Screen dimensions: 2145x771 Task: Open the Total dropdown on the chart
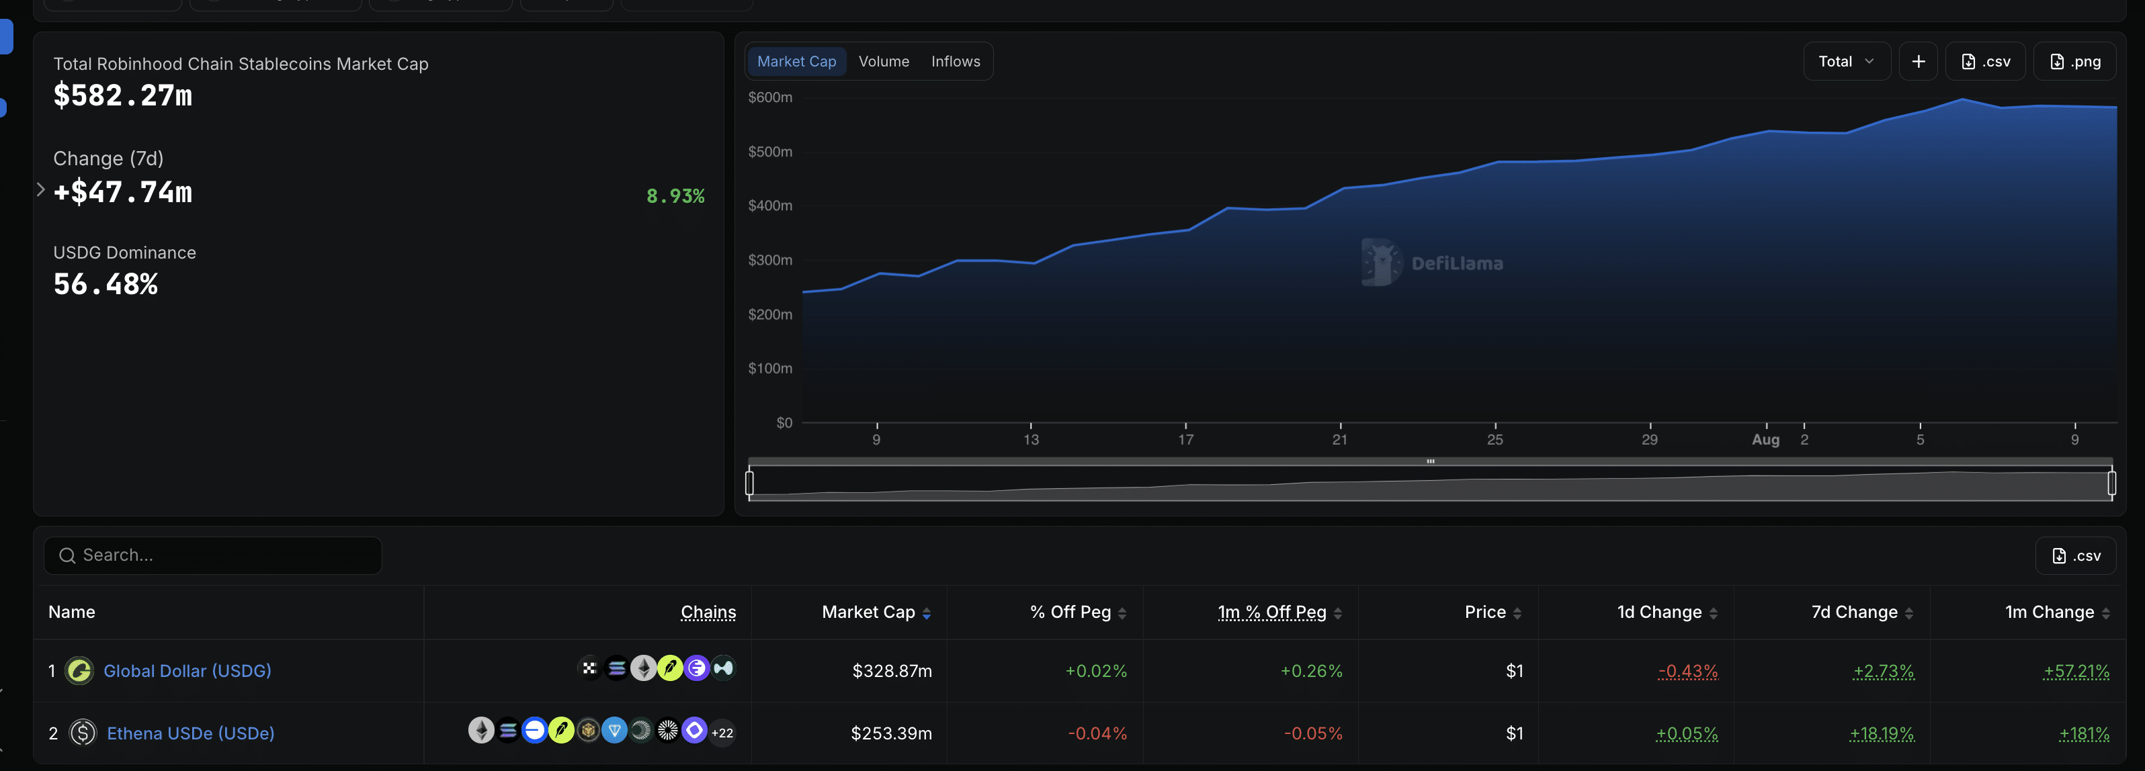click(1846, 62)
